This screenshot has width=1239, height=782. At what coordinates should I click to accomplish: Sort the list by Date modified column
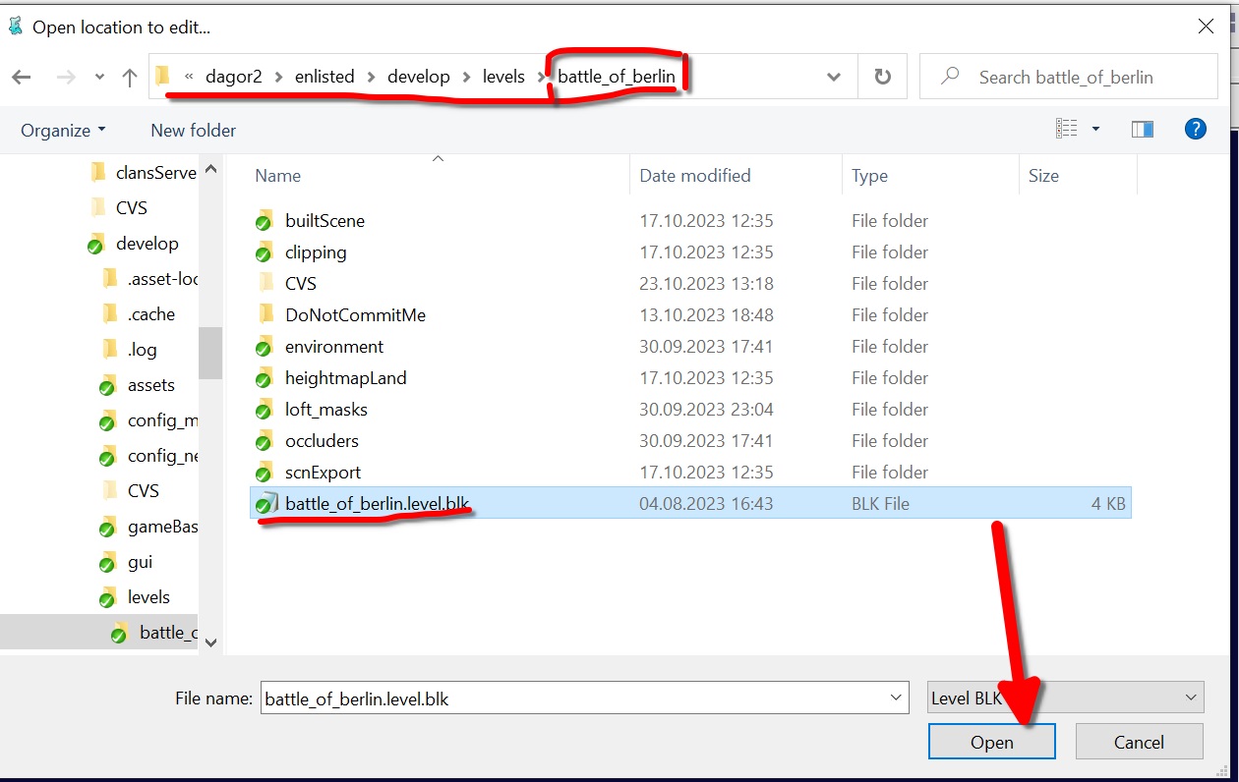(x=694, y=176)
